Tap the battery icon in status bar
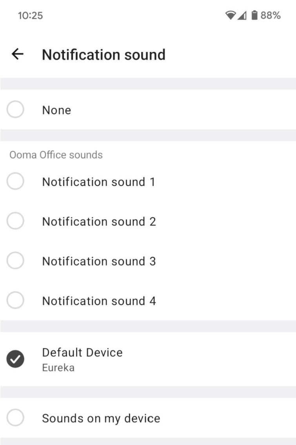The height and width of the screenshot is (445, 296). coord(254,15)
